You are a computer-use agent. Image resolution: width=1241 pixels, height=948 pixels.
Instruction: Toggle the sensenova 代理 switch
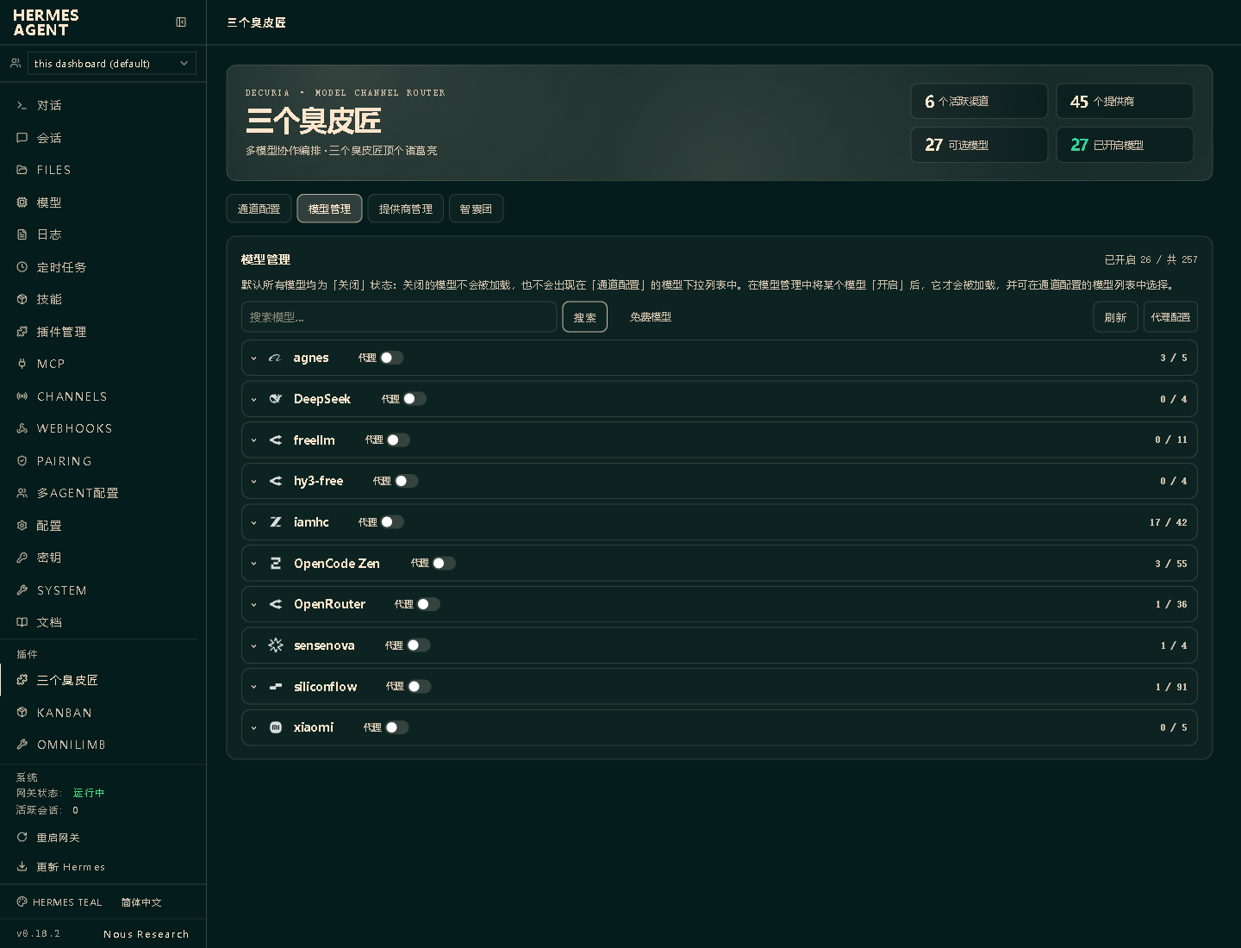click(x=419, y=646)
